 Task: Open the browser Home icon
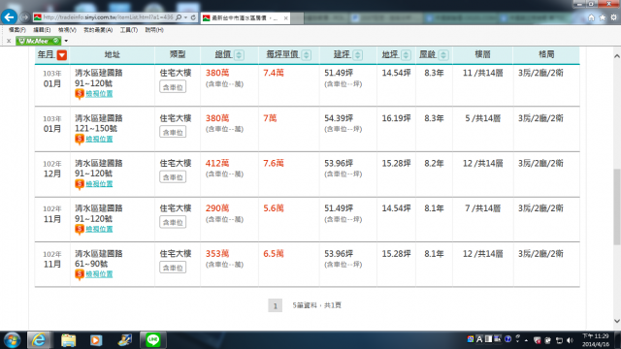591,17
